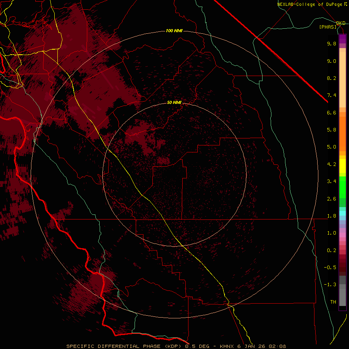Image resolution: width=349 pixels, height=349 pixels.
Task: Click the 2.6 scale value
Action: click(x=332, y=199)
